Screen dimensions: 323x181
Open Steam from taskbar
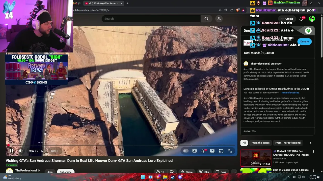[173, 177]
